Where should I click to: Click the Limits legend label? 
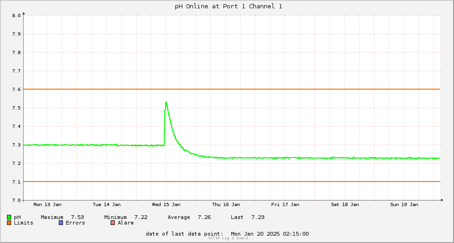pyautogui.click(x=24, y=223)
